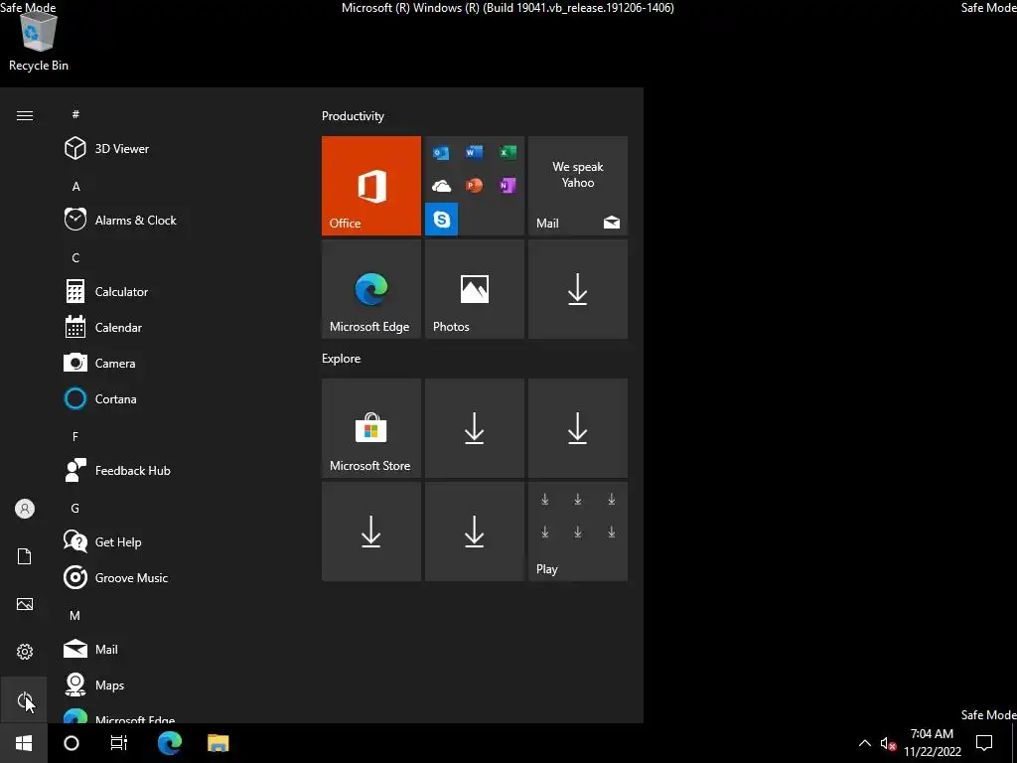Click the Explore group heading
Screen dimensions: 1017x763
(342, 358)
